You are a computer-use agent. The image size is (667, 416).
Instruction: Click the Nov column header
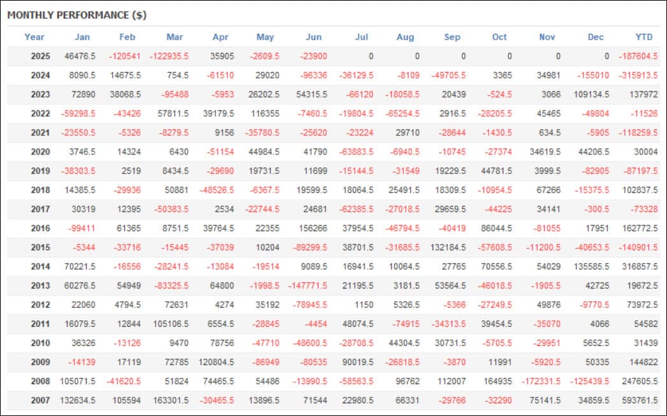coord(547,37)
